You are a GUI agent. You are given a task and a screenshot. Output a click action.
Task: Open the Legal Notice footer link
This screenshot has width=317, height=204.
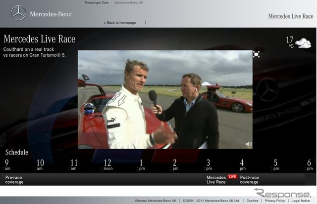pos(301,201)
